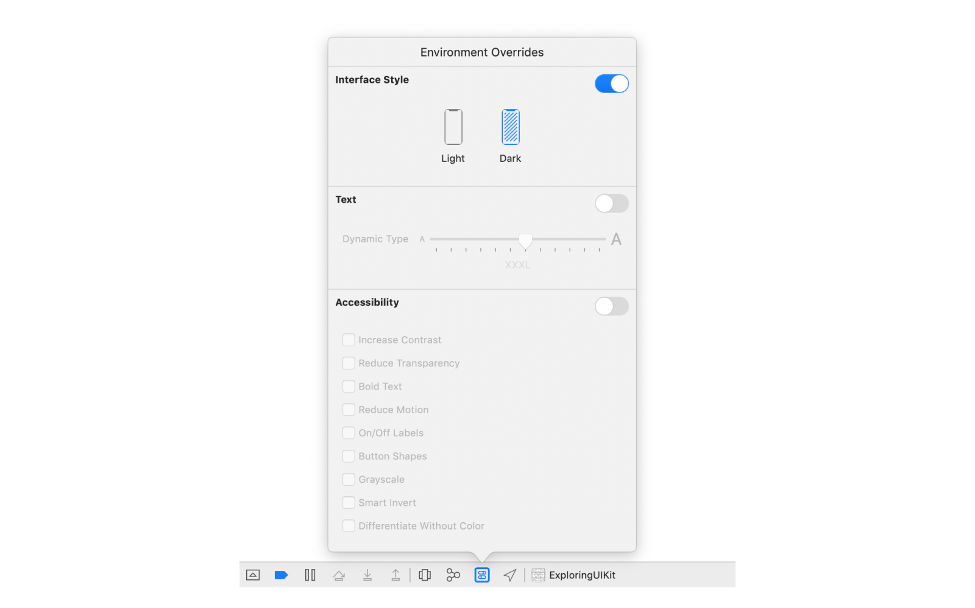This screenshot has width=975, height=608.
Task: Select the ExploringUIKit process
Action: click(574, 575)
